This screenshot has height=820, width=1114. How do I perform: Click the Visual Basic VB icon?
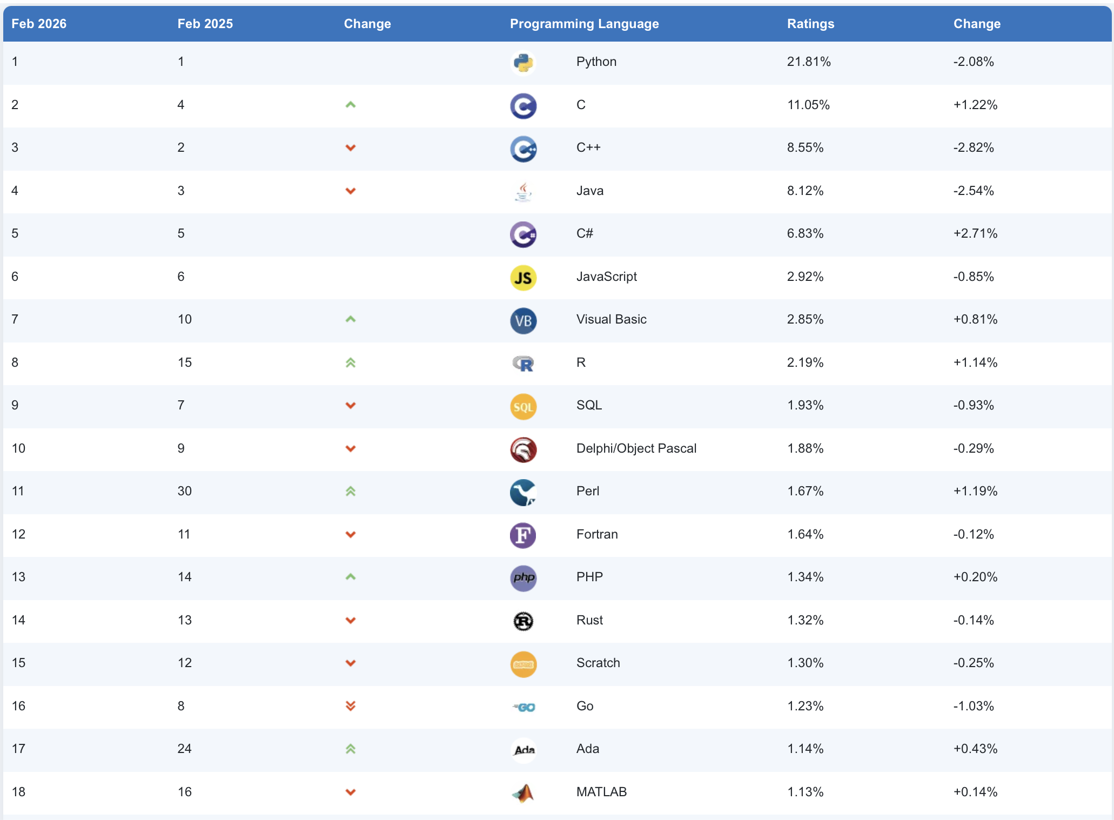tap(523, 320)
